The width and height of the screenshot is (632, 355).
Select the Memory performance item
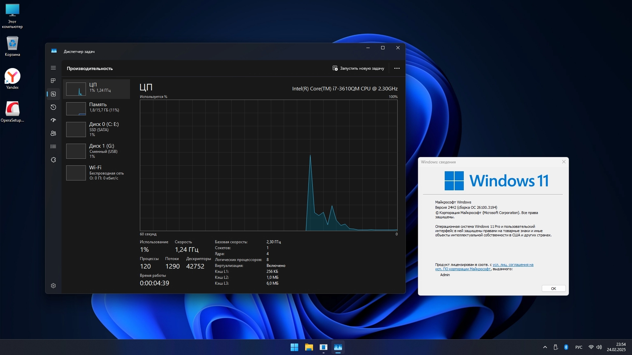(96, 109)
